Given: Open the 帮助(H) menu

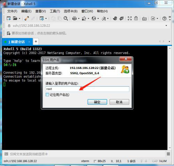Looking at the screenshot, I should pyautogui.click(x=102, y=11).
